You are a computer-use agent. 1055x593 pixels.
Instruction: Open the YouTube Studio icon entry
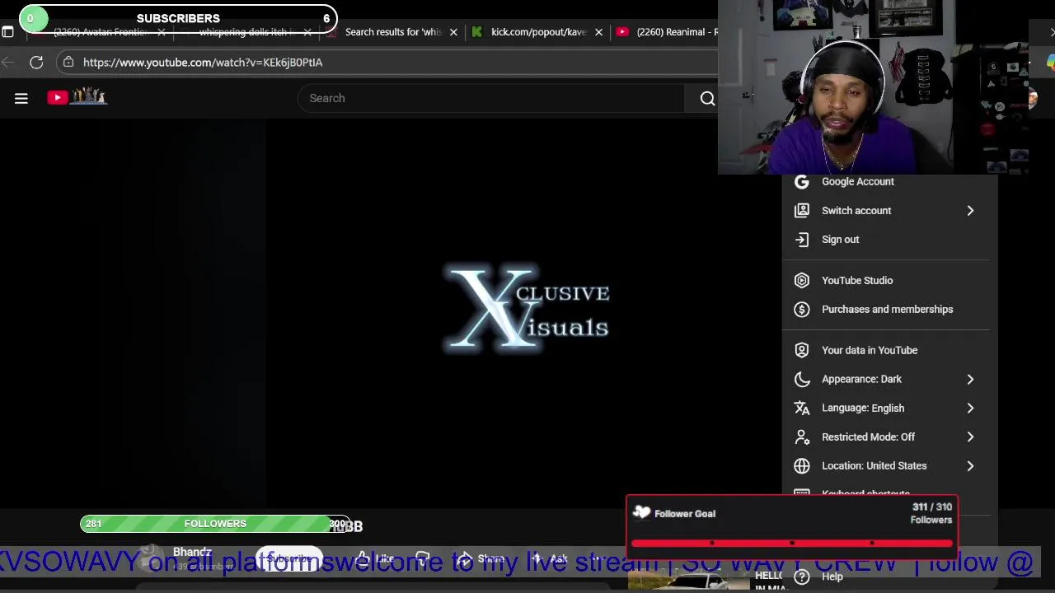point(801,280)
